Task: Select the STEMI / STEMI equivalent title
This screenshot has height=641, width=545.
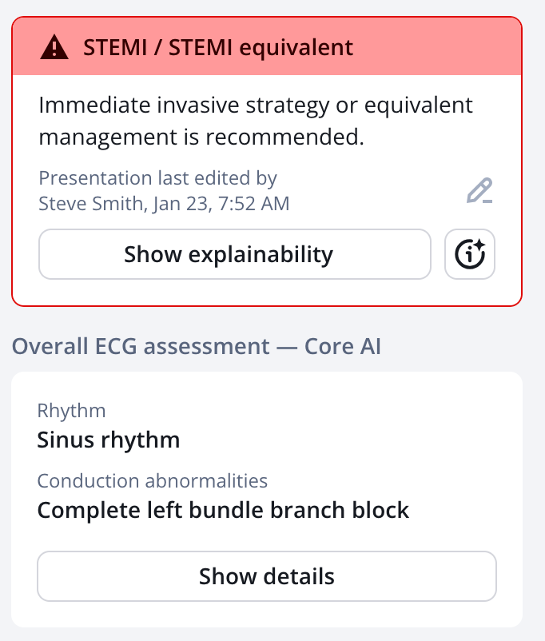Action: (218, 47)
